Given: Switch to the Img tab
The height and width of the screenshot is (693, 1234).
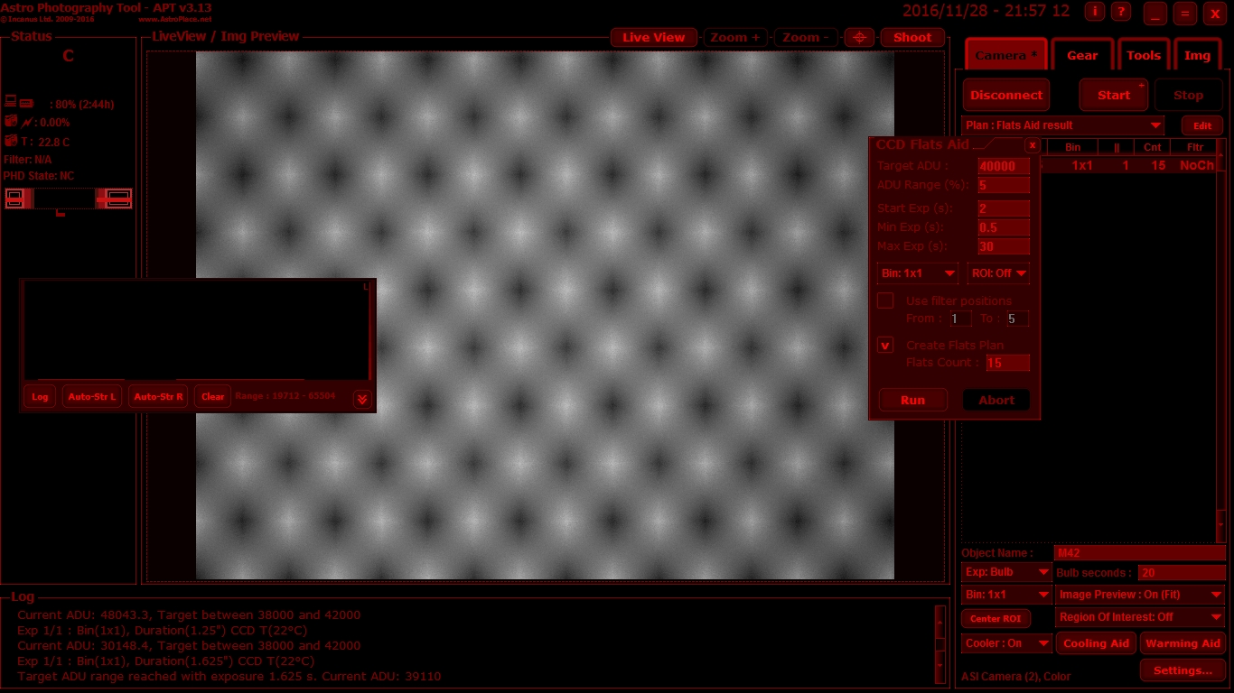Looking at the screenshot, I should [1197, 55].
